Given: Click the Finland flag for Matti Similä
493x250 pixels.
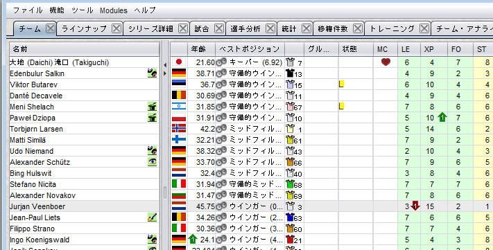Looking at the screenshot, I should point(179,140).
